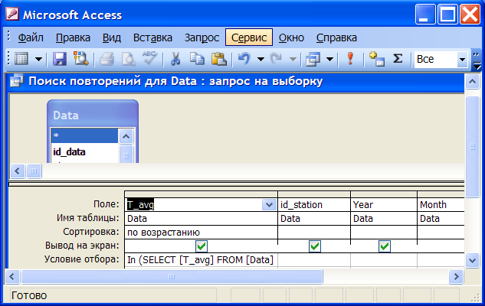Run the query with the exclamation icon
The height and width of the screenshot is (306, 485).
point(350,58)
